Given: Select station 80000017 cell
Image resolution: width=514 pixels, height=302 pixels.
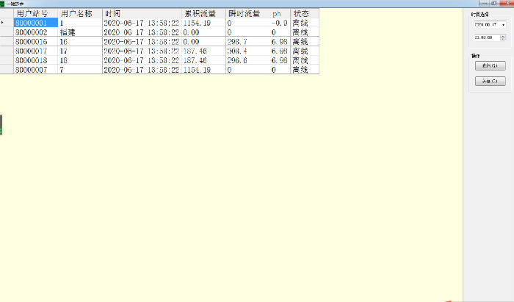Looking at the screenshot, I should [35, 51].
